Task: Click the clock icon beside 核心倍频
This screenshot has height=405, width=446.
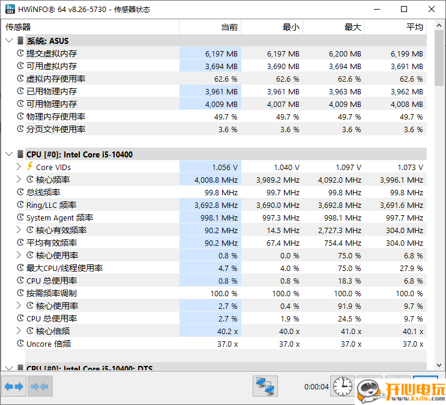Action: click(30, 330)
